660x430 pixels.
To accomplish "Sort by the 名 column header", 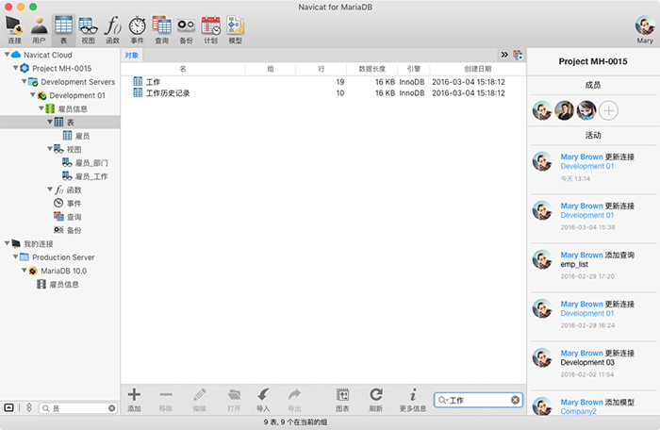I will 183,69.
